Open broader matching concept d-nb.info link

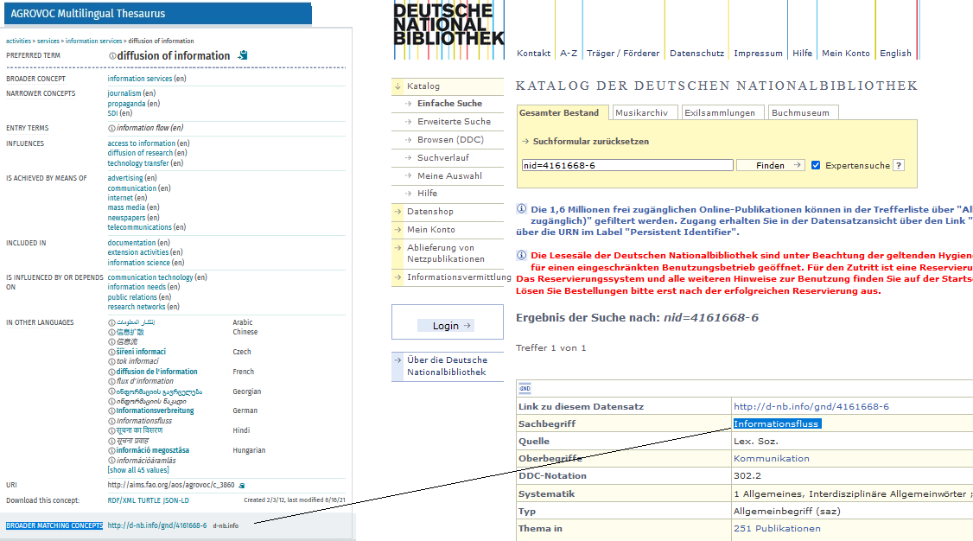tap(157, 525)
